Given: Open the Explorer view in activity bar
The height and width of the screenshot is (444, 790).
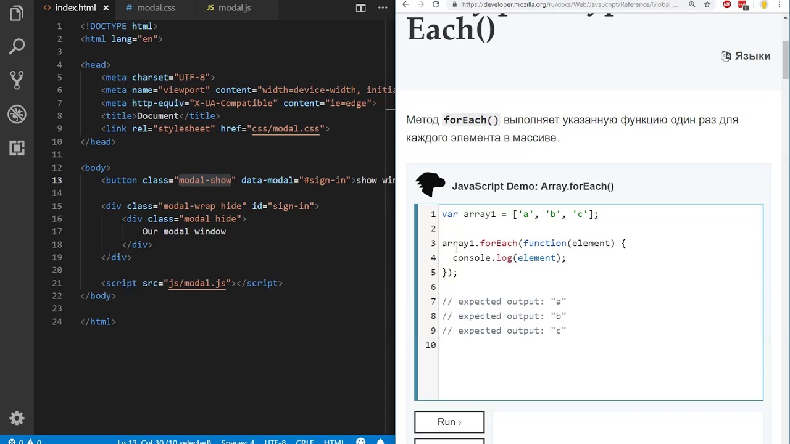Looking at the screenshot, I should click(17, 14).
